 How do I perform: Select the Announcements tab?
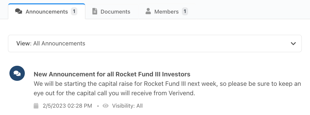pos(47,11)
